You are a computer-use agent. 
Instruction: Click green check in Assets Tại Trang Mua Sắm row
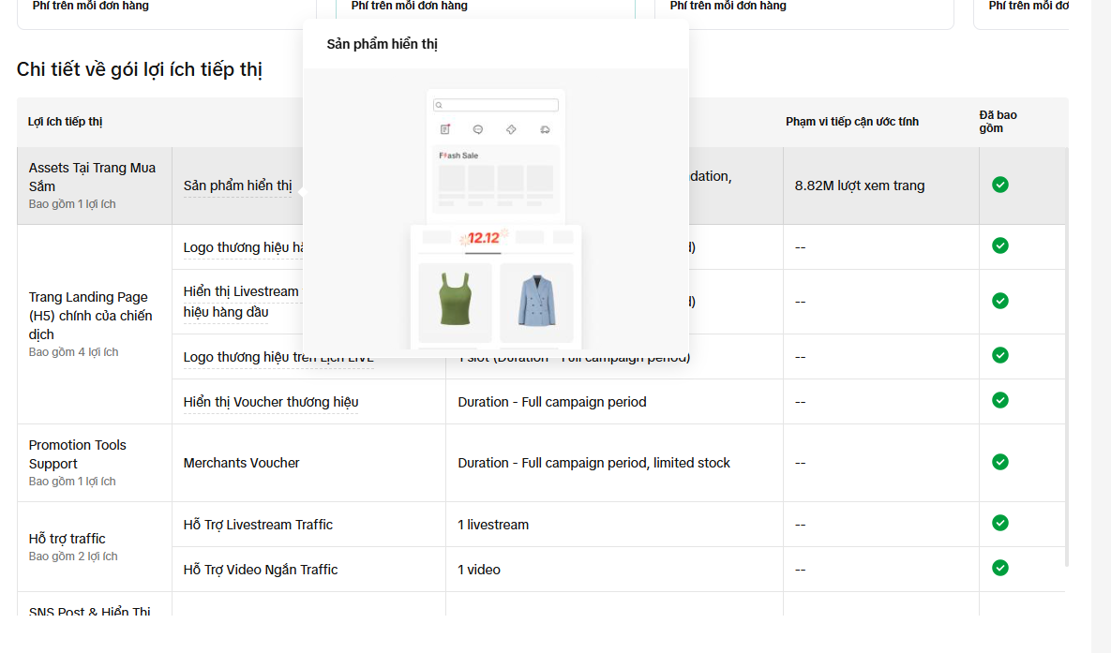(1000, 185)
